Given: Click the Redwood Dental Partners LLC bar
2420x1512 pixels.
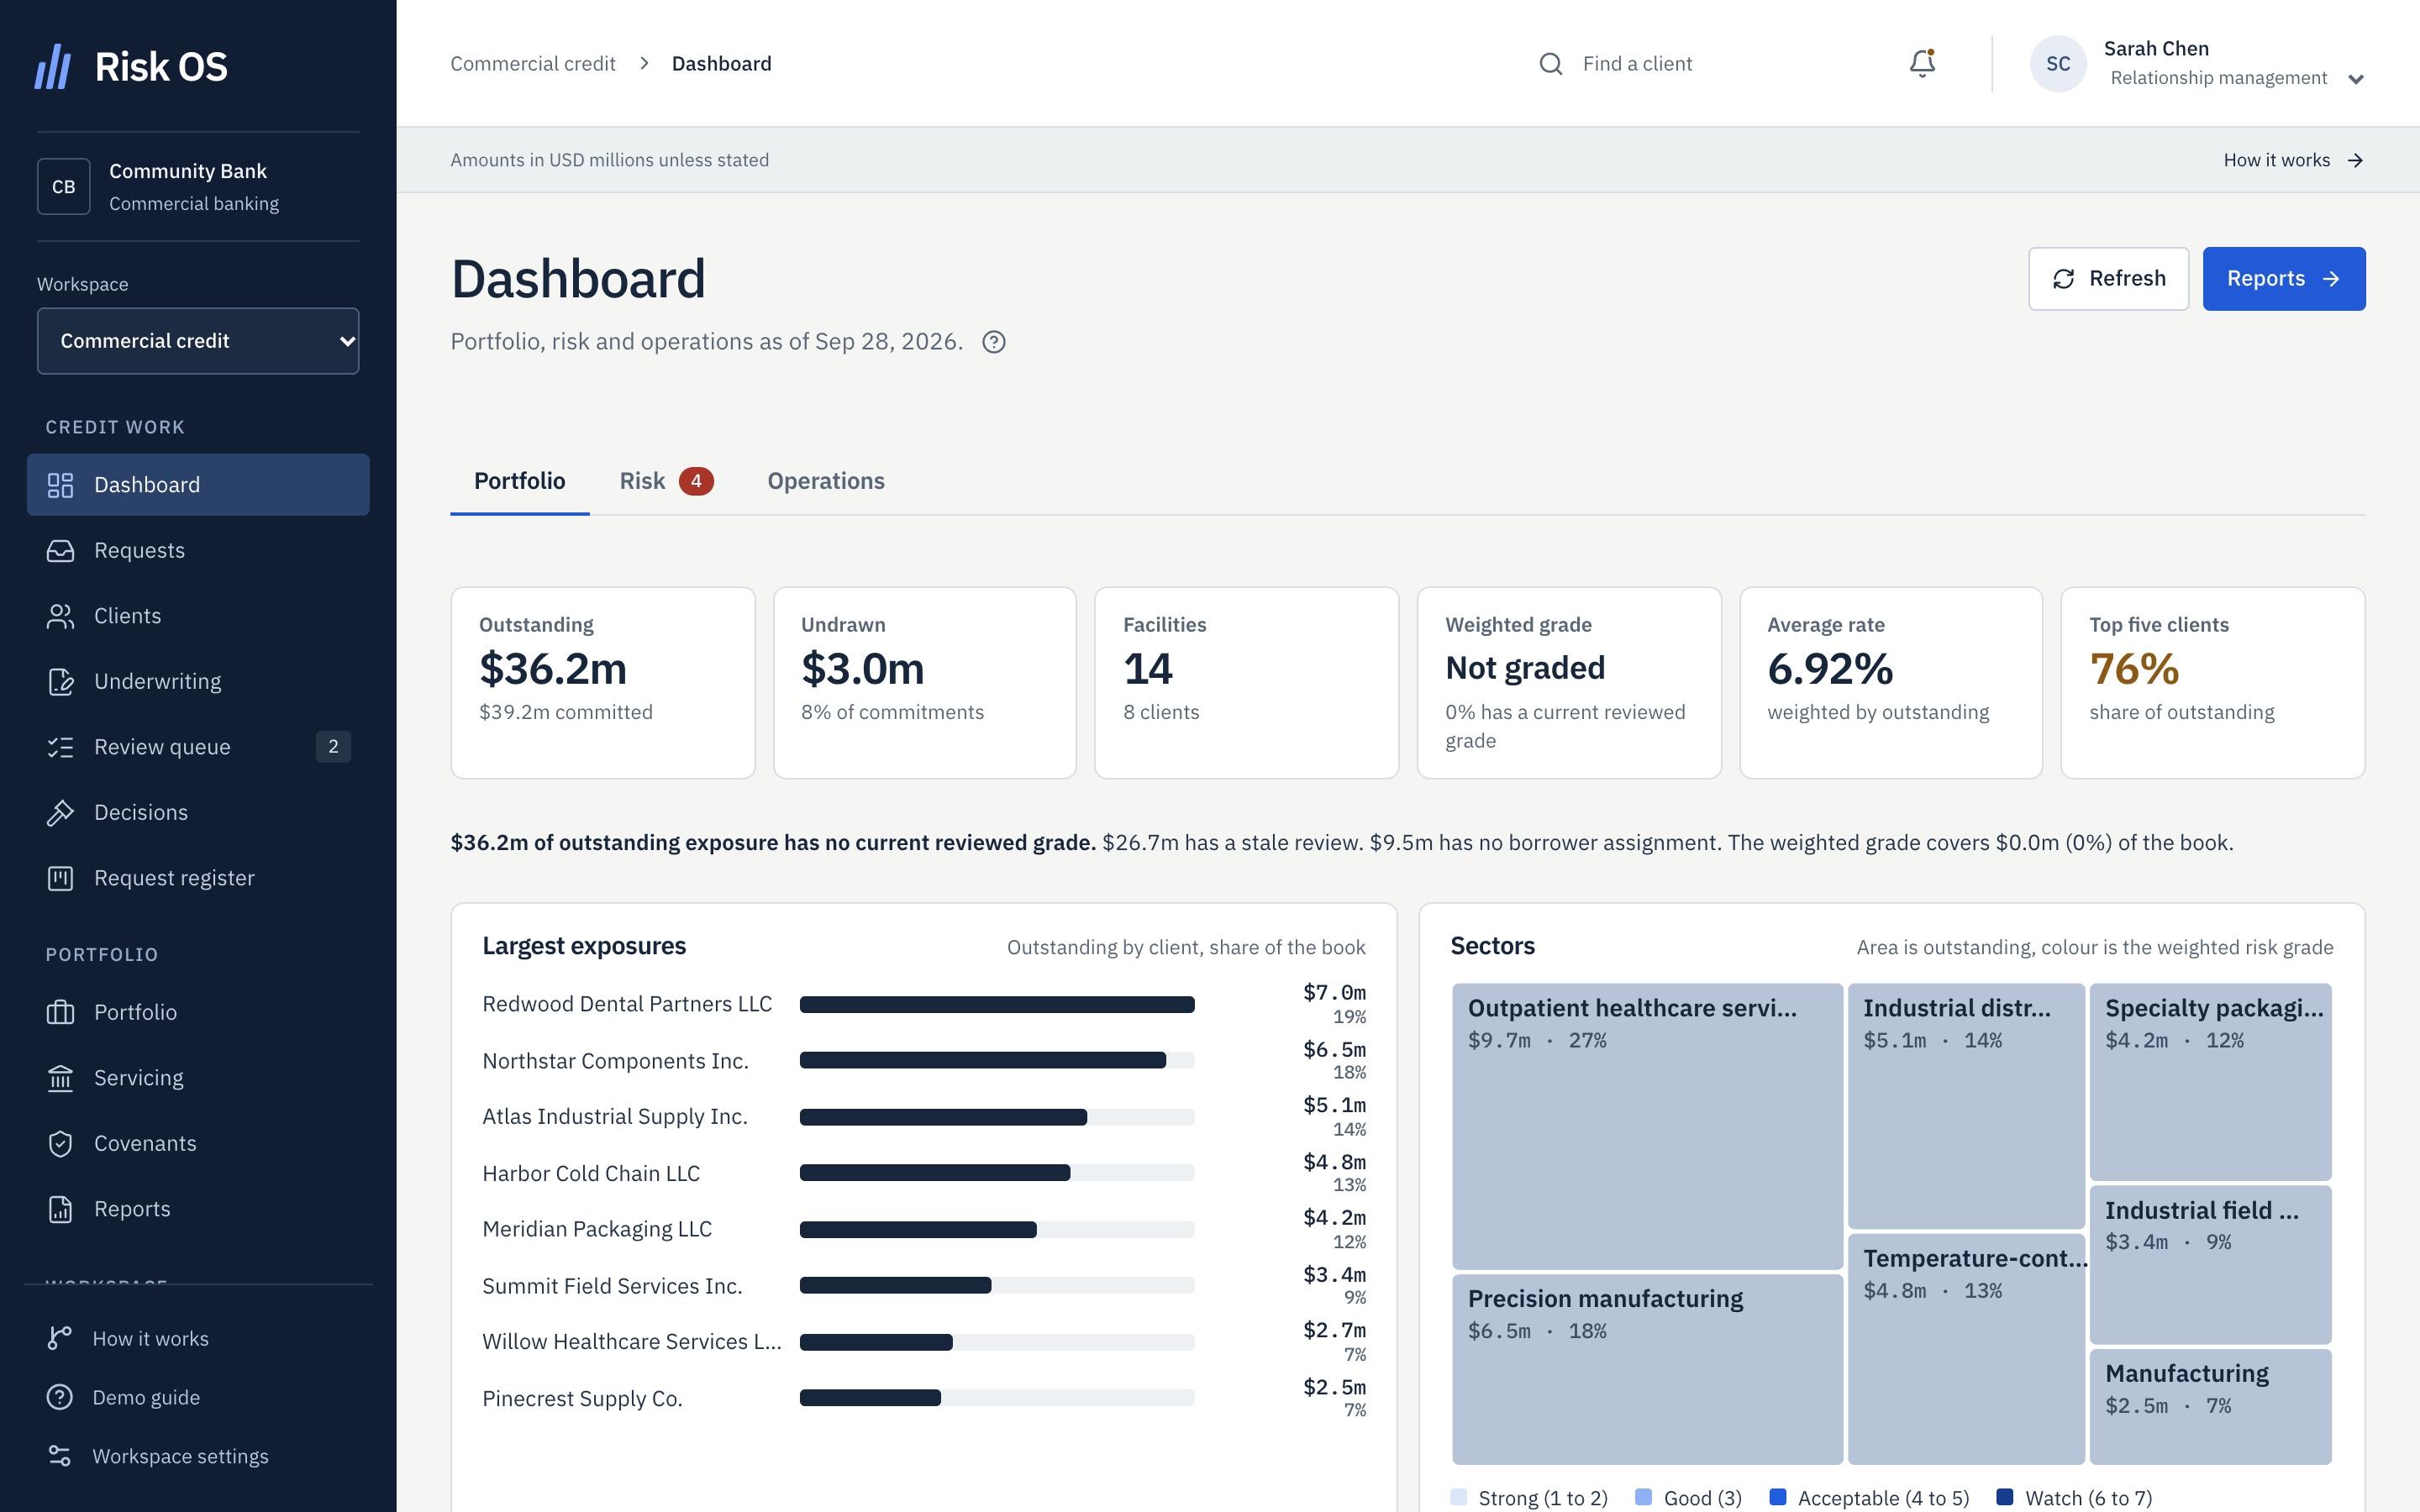Looking at the screenshot, I should pos(997,1005).
